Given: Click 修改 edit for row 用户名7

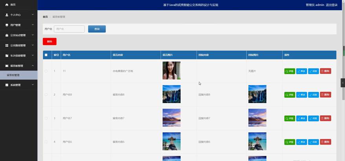Looking at the screenshot, I should click(x=301, y=118).
